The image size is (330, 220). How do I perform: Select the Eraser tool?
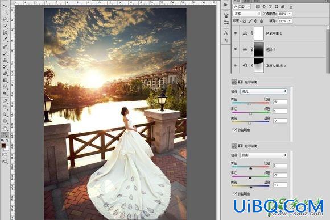[5, 73]
